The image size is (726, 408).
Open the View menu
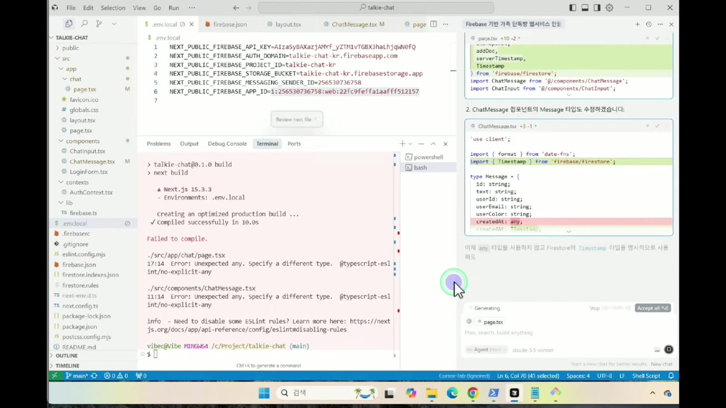[x=139, y=8]
